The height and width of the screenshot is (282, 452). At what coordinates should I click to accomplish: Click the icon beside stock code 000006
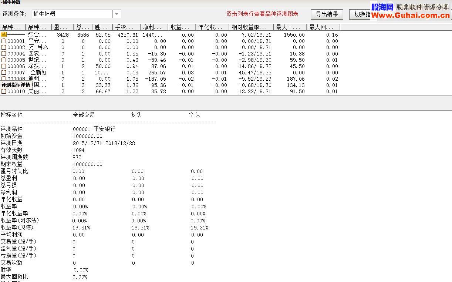4,66
